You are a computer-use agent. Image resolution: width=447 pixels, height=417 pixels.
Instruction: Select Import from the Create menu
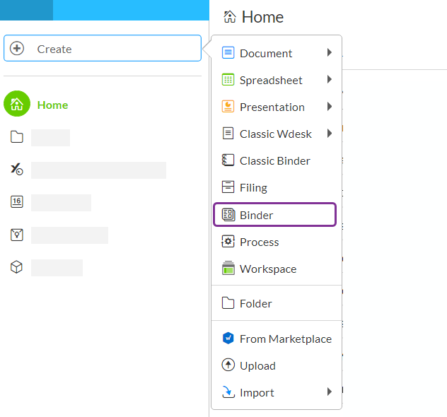coord(277,392)
